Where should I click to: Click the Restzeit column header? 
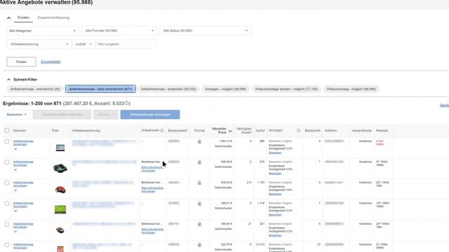pos(382,131)
